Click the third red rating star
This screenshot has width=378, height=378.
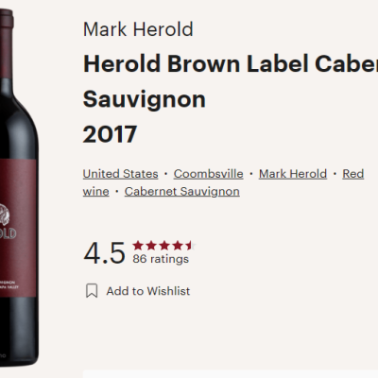click(164, 245)
